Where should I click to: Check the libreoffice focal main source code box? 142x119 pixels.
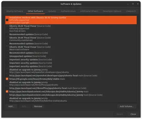click(x=7, y=88)
